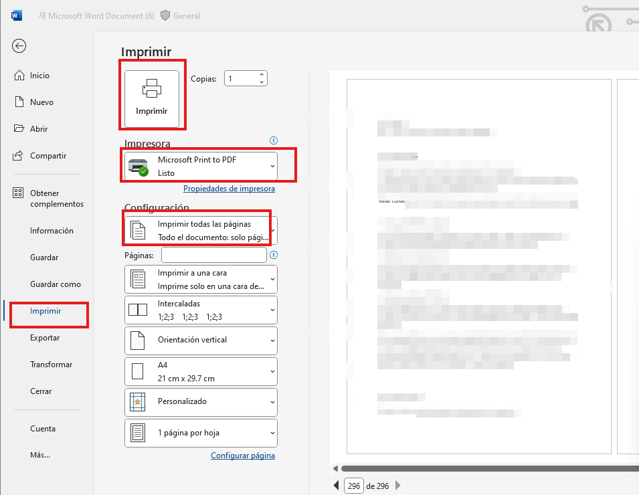Image resolution: width=639 pixels, height=495 pixels.
Task: Click the Obtener complementos grid icon
Action: click(18, 193)
